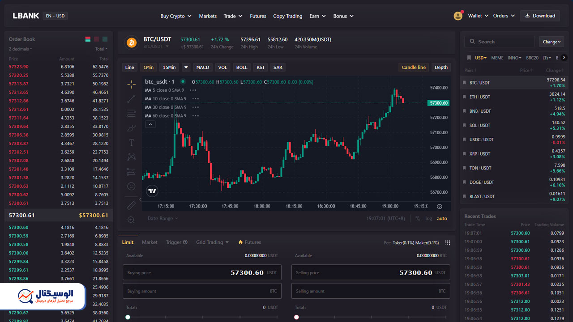Screen dimensions: 573x322
Task: Click the Bitcoin coin icon
Action: pos(132,42)
